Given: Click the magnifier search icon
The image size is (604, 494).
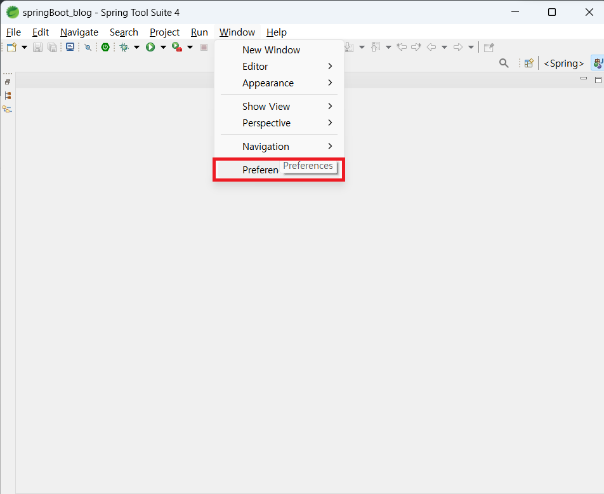Looking at the screenshot, I should (x=504, y=63).
